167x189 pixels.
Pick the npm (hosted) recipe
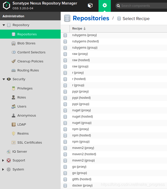click(x=114, y=135)
